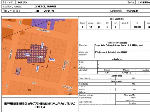This screenshot has width=150, height=112.
Task: Click the "3 DE FEBRERO" street label on map
Action: point(43,30)
